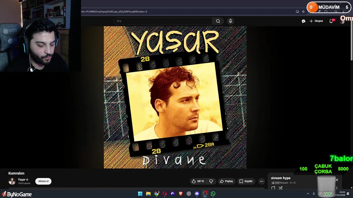Click the 'Kumralım' video title
Screen dimensions: 353x198
pyautogui.click(x=16, y=173)
